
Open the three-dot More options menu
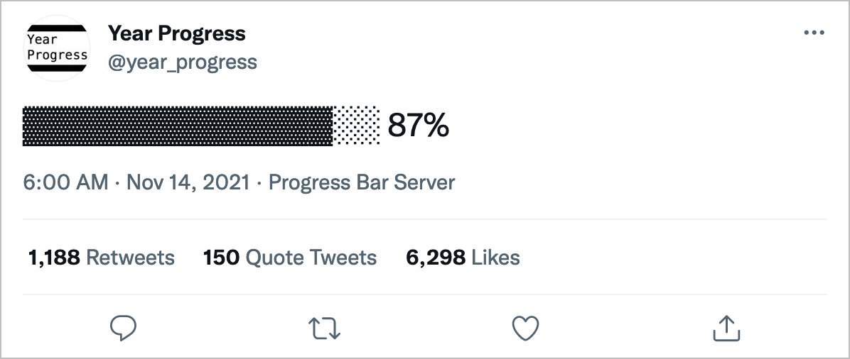pos(814,33)
